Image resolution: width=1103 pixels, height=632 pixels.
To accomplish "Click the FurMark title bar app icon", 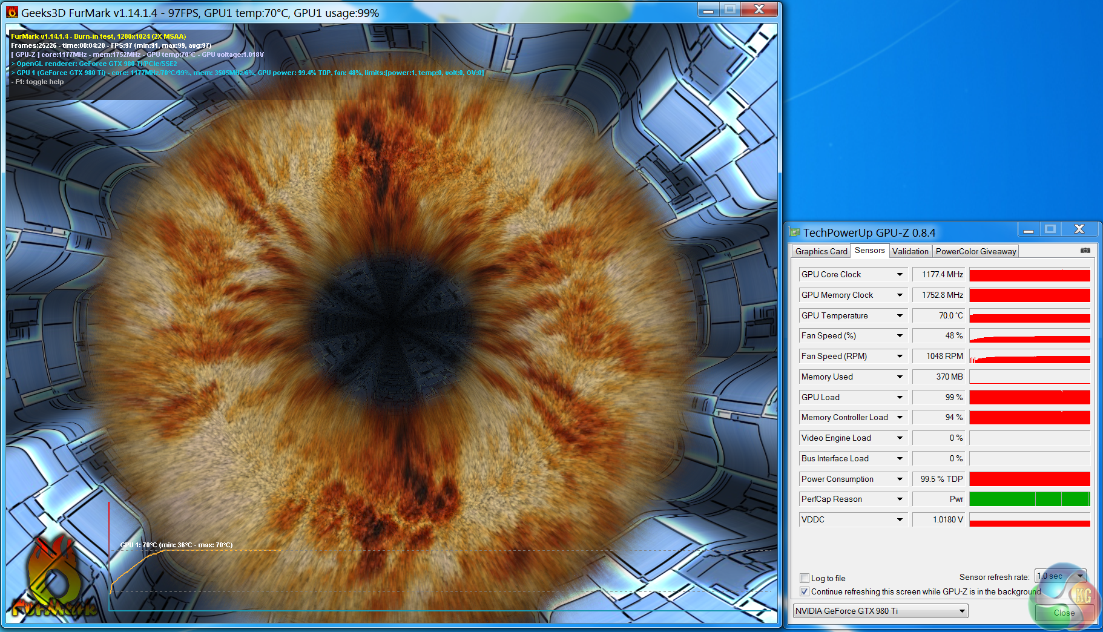I will (x=13, y=13).
